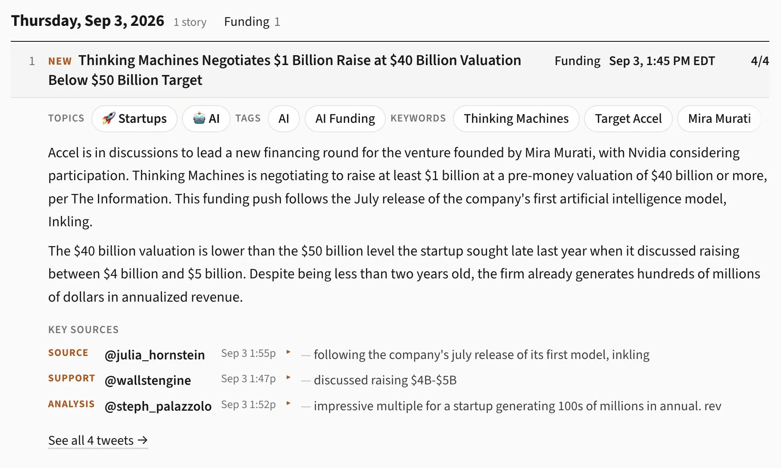
Task: Click the KEYWORDS label before Thinking Machines chip
Action: [418, 119]
